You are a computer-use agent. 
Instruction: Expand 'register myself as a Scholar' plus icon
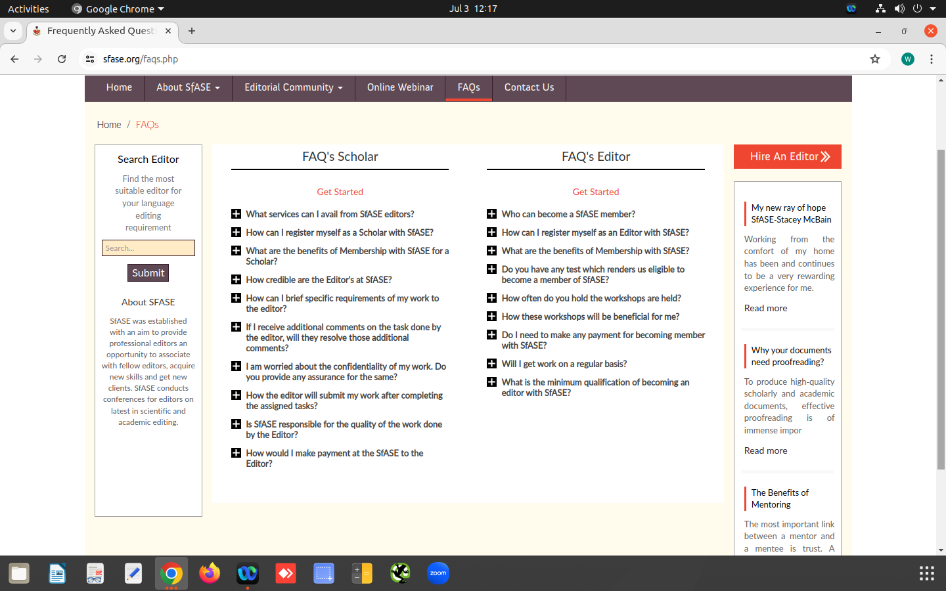tap(236, 232)
